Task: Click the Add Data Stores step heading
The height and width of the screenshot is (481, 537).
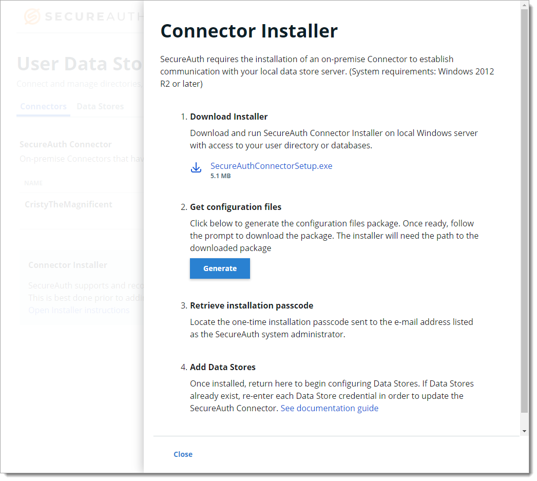Action: point(222,367)
